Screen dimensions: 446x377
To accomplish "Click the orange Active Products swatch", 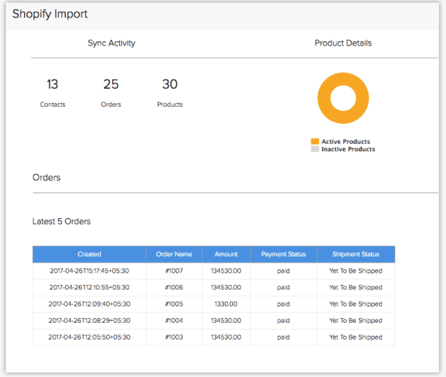I will click(x=315, y=141).
